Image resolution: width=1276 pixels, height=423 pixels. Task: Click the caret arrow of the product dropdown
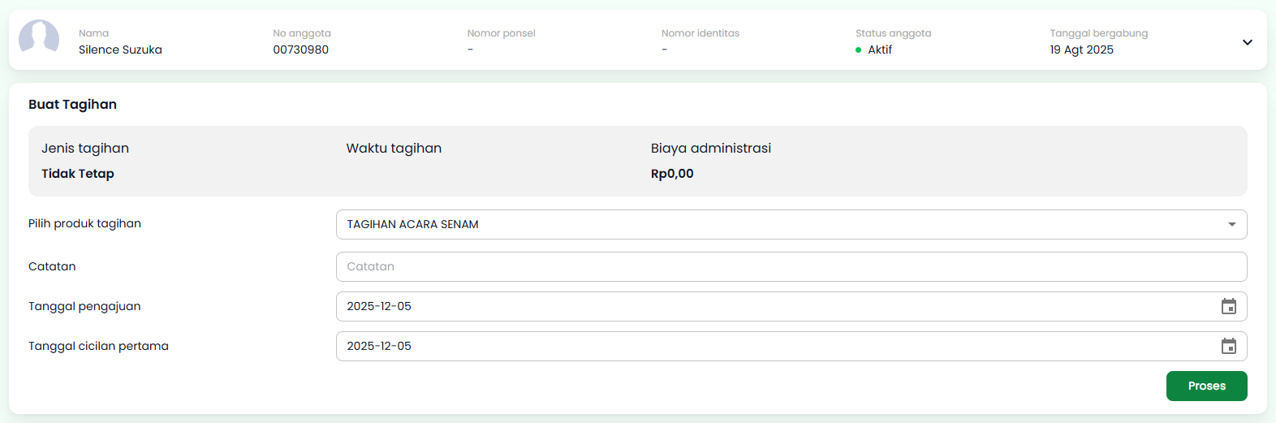pyautogui.click(x=1231, y=224)
